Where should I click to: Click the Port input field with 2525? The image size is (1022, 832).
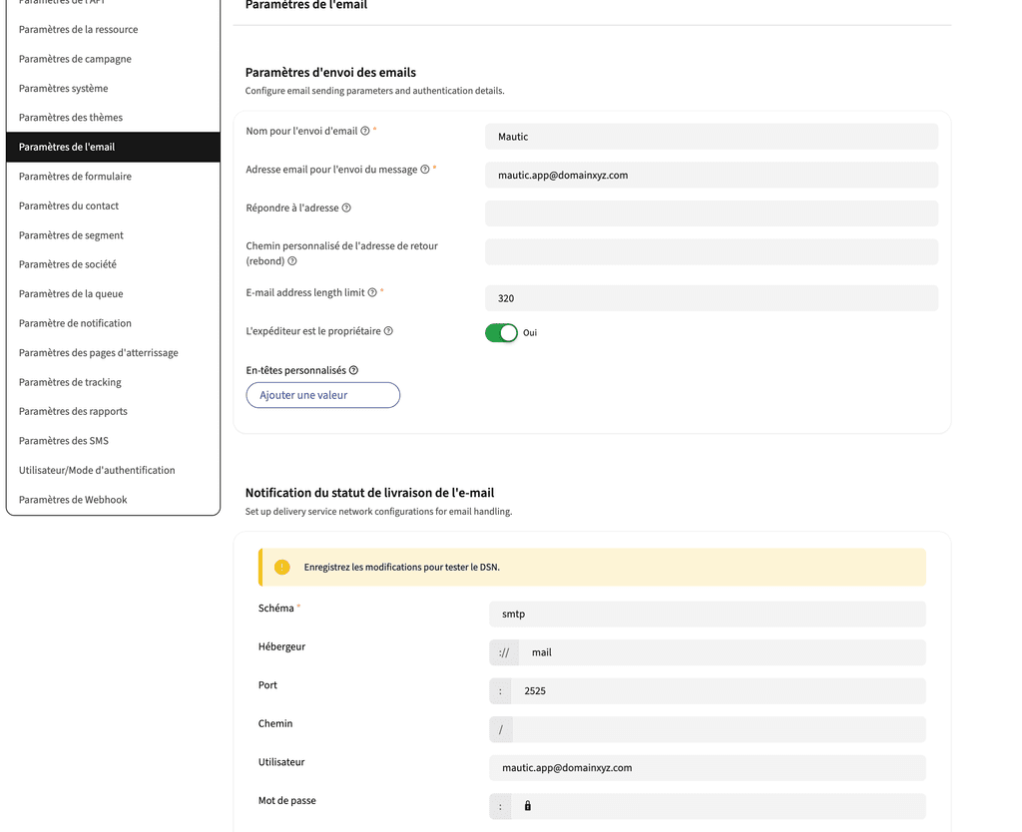coord(717,690)
